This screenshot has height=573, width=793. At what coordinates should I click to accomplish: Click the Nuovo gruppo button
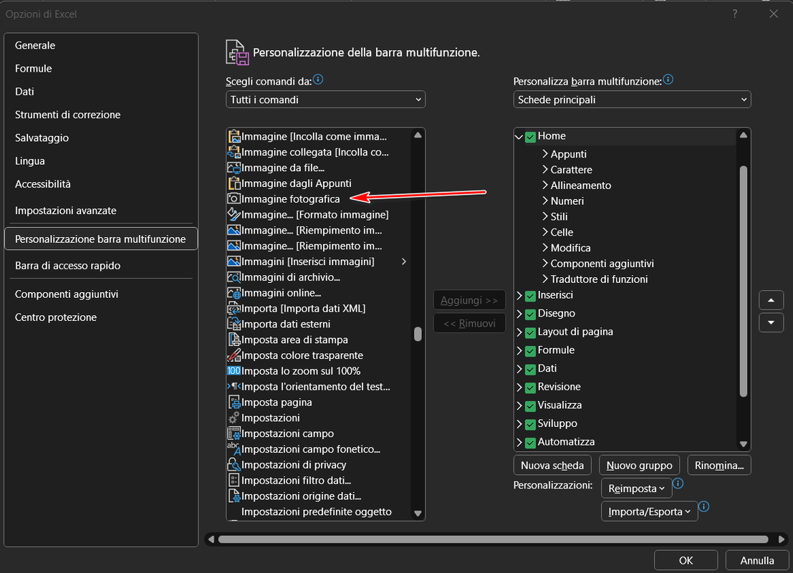point(639,466)
